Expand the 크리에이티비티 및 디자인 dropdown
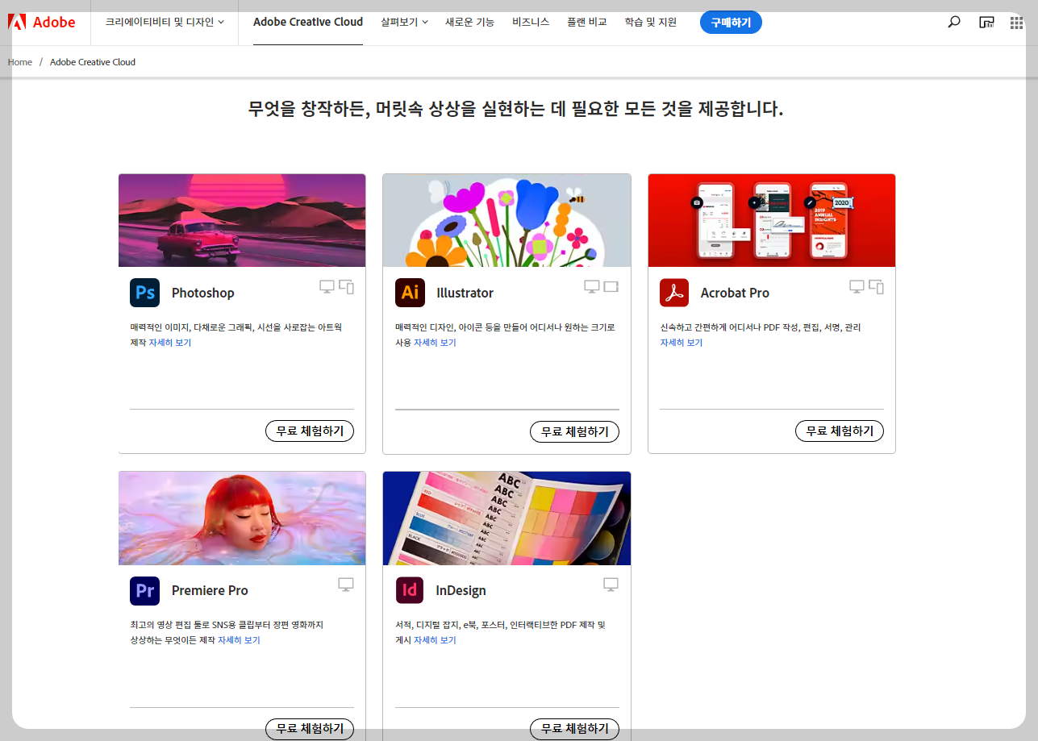The width and height of the screenshot is (1038, 741). point(165,23)
